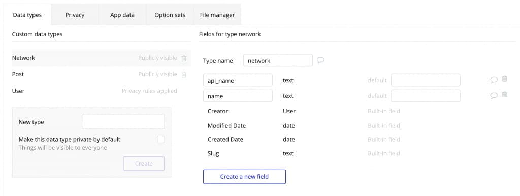
Task: Select the Post data type row
Action: 101,74
